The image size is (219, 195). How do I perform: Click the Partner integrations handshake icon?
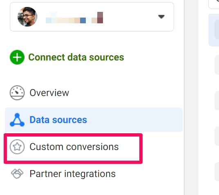[17, 174]
